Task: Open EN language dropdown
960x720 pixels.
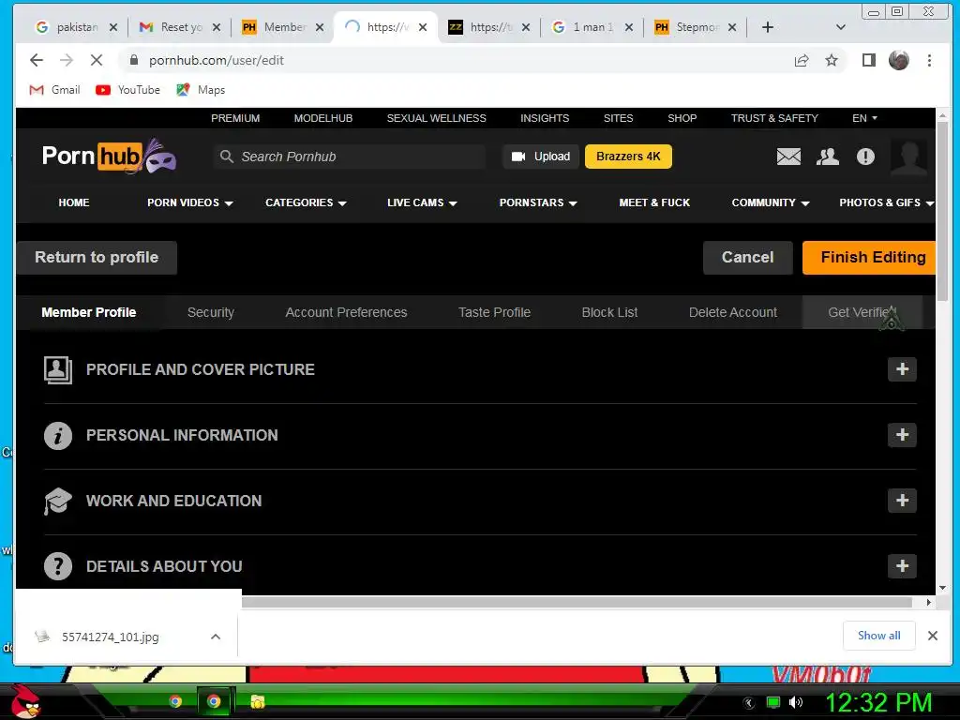Action: coord(864,118)
